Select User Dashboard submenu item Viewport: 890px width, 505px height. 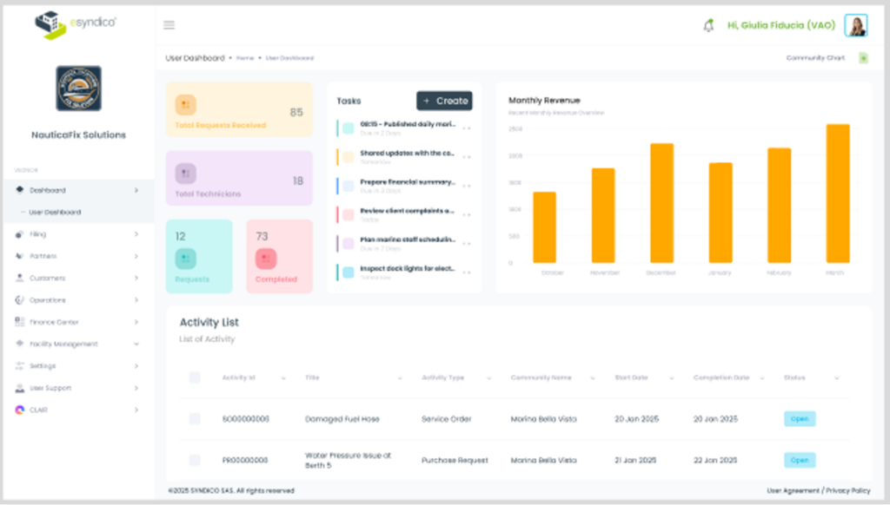pos(55,212)
